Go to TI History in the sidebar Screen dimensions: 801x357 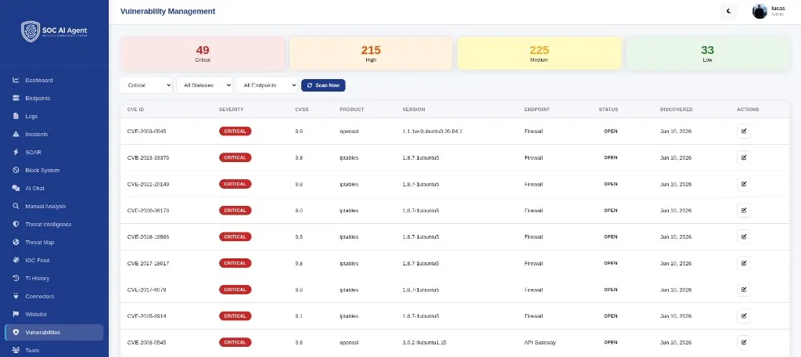[54, 278]
